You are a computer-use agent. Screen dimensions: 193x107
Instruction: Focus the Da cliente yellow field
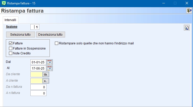point(37,74)
